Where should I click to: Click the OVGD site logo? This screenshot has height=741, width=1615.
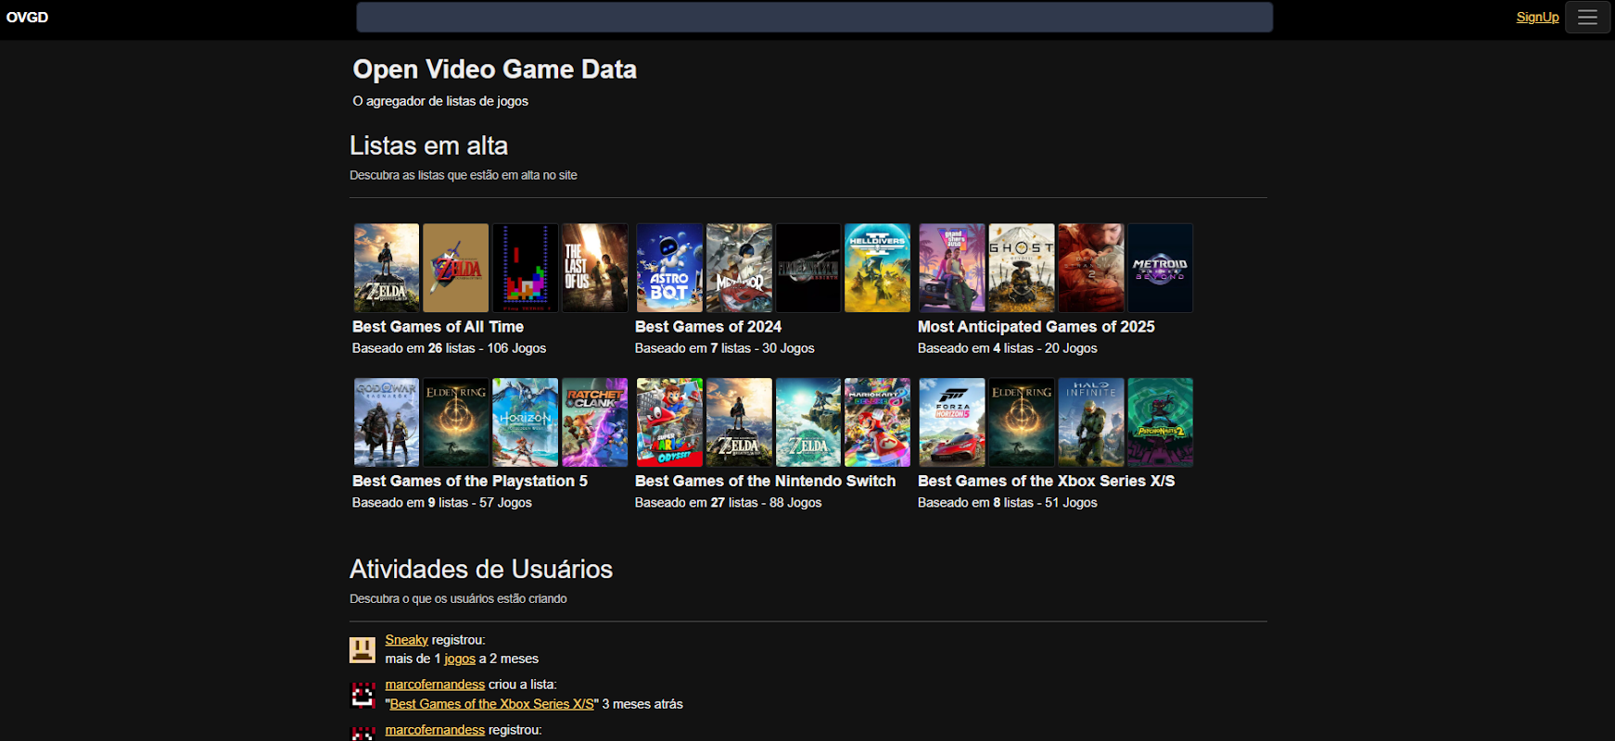coord(27,18)
